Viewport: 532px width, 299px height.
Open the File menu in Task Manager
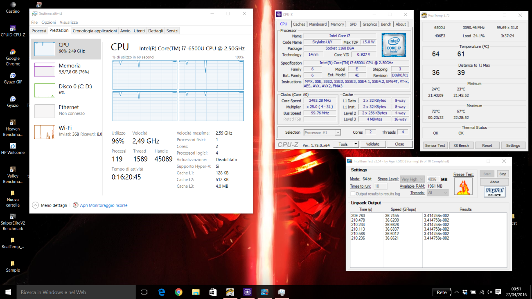pyautogui.click(x=34, y=22)
